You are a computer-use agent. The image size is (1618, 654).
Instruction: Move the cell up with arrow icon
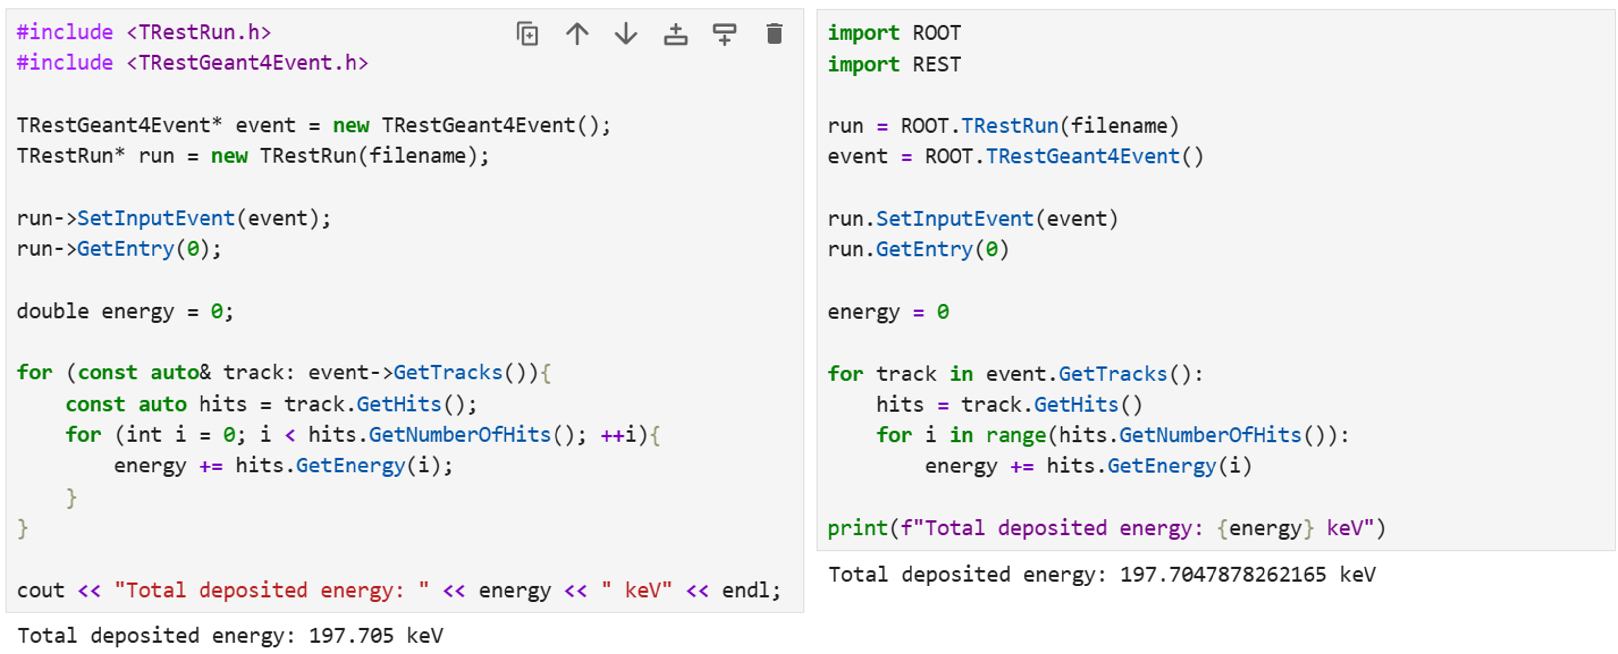(x=577, y=34)
